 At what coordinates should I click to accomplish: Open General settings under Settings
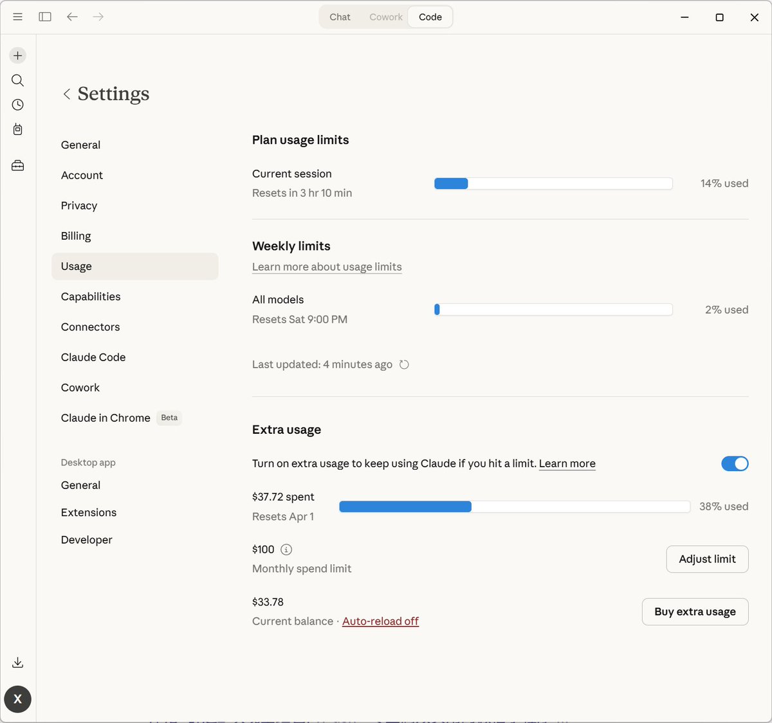click(135, 145)
